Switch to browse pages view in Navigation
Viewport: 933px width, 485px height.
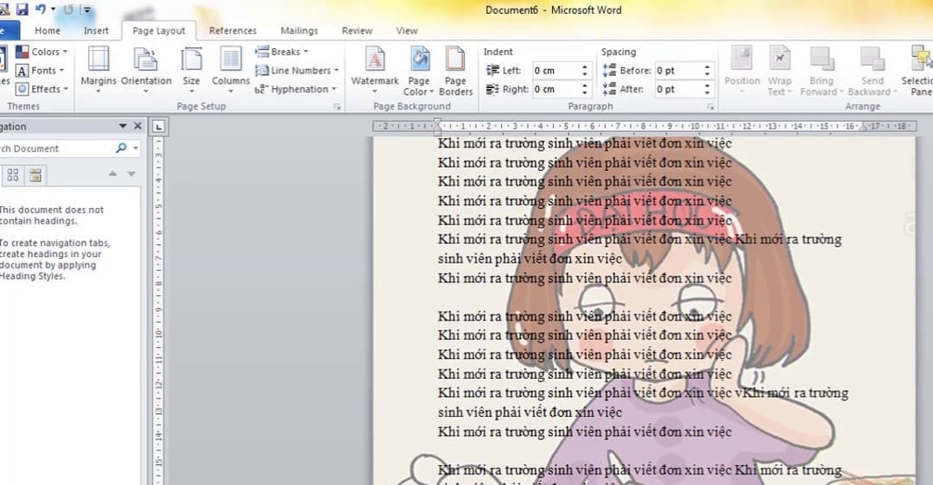click(x=13, y=174)
